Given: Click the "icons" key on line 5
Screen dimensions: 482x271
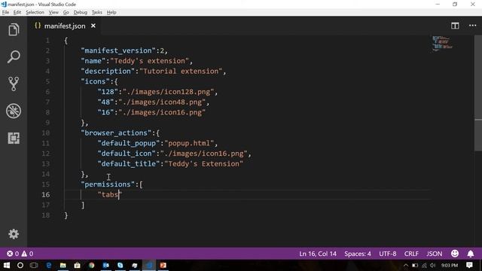Looking at the screenshot, I should [x=96, y=81].
